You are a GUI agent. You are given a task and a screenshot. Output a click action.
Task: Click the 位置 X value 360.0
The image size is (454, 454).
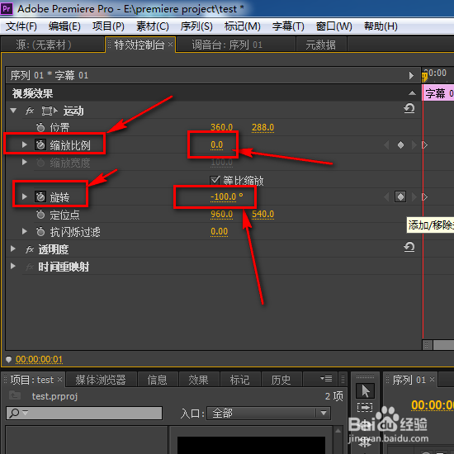point(221,127)
